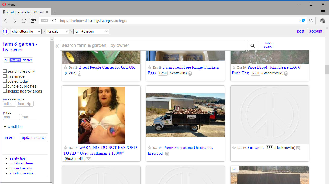Screen dimensions: 329x184
Task: Select the charlottesville farm & garden tab
Action: [x=25, y=12]
